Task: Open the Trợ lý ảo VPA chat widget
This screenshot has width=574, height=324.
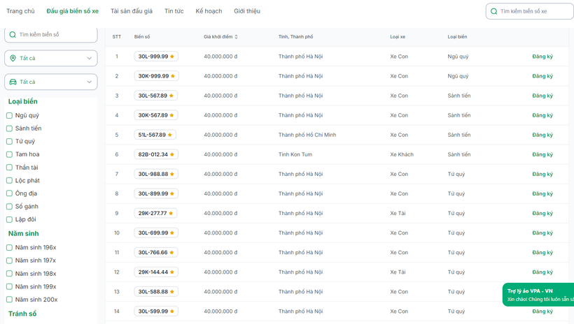Action: [538, 295]
